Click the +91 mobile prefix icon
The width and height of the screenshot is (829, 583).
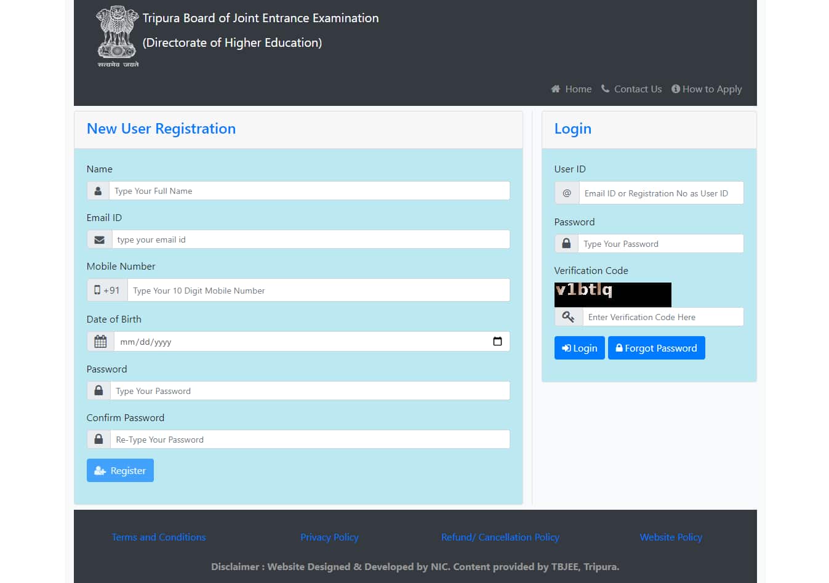pos(107,290)
